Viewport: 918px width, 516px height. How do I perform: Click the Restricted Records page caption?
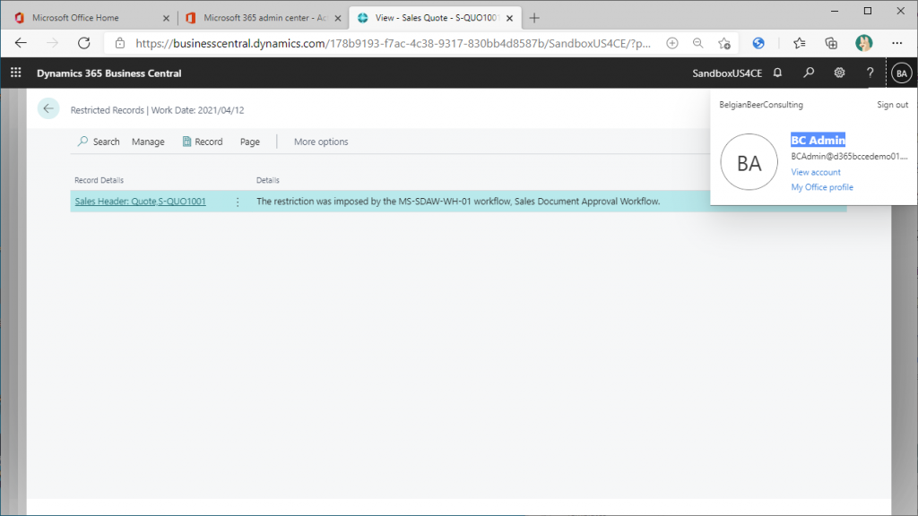[x=108, y=110]
